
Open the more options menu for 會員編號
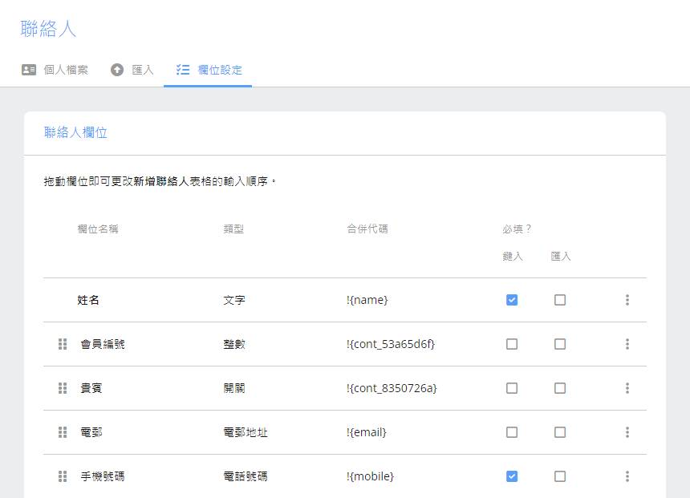tap(627, 344)
